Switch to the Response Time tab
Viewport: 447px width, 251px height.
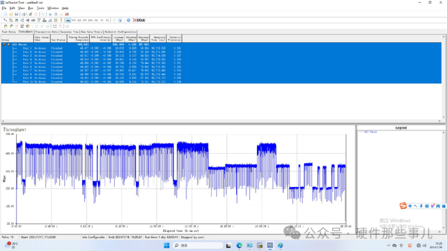pyautogui.click(x=70, y=32)
